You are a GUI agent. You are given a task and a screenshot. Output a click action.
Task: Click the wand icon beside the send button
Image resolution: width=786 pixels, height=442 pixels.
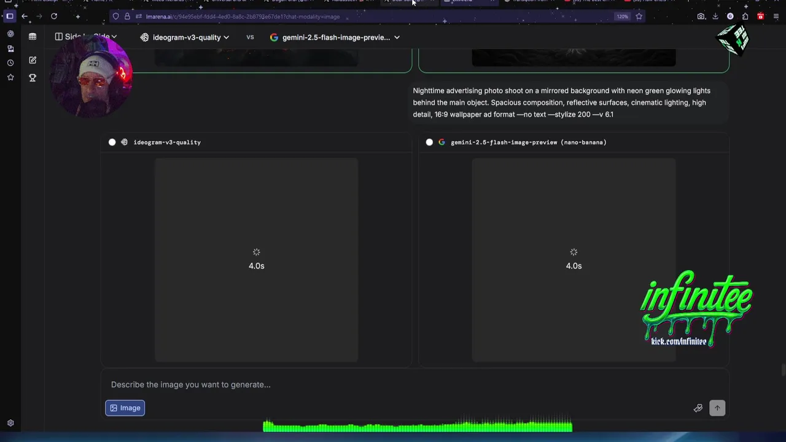698,408
